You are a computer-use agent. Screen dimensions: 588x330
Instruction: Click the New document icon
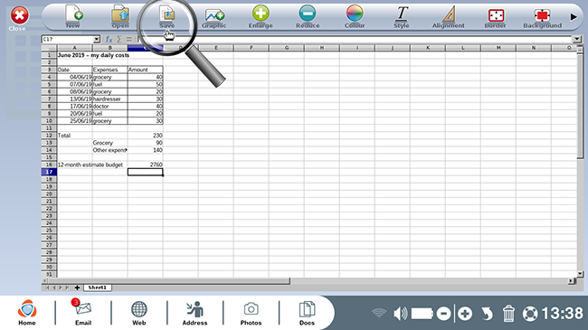point(73,14)
